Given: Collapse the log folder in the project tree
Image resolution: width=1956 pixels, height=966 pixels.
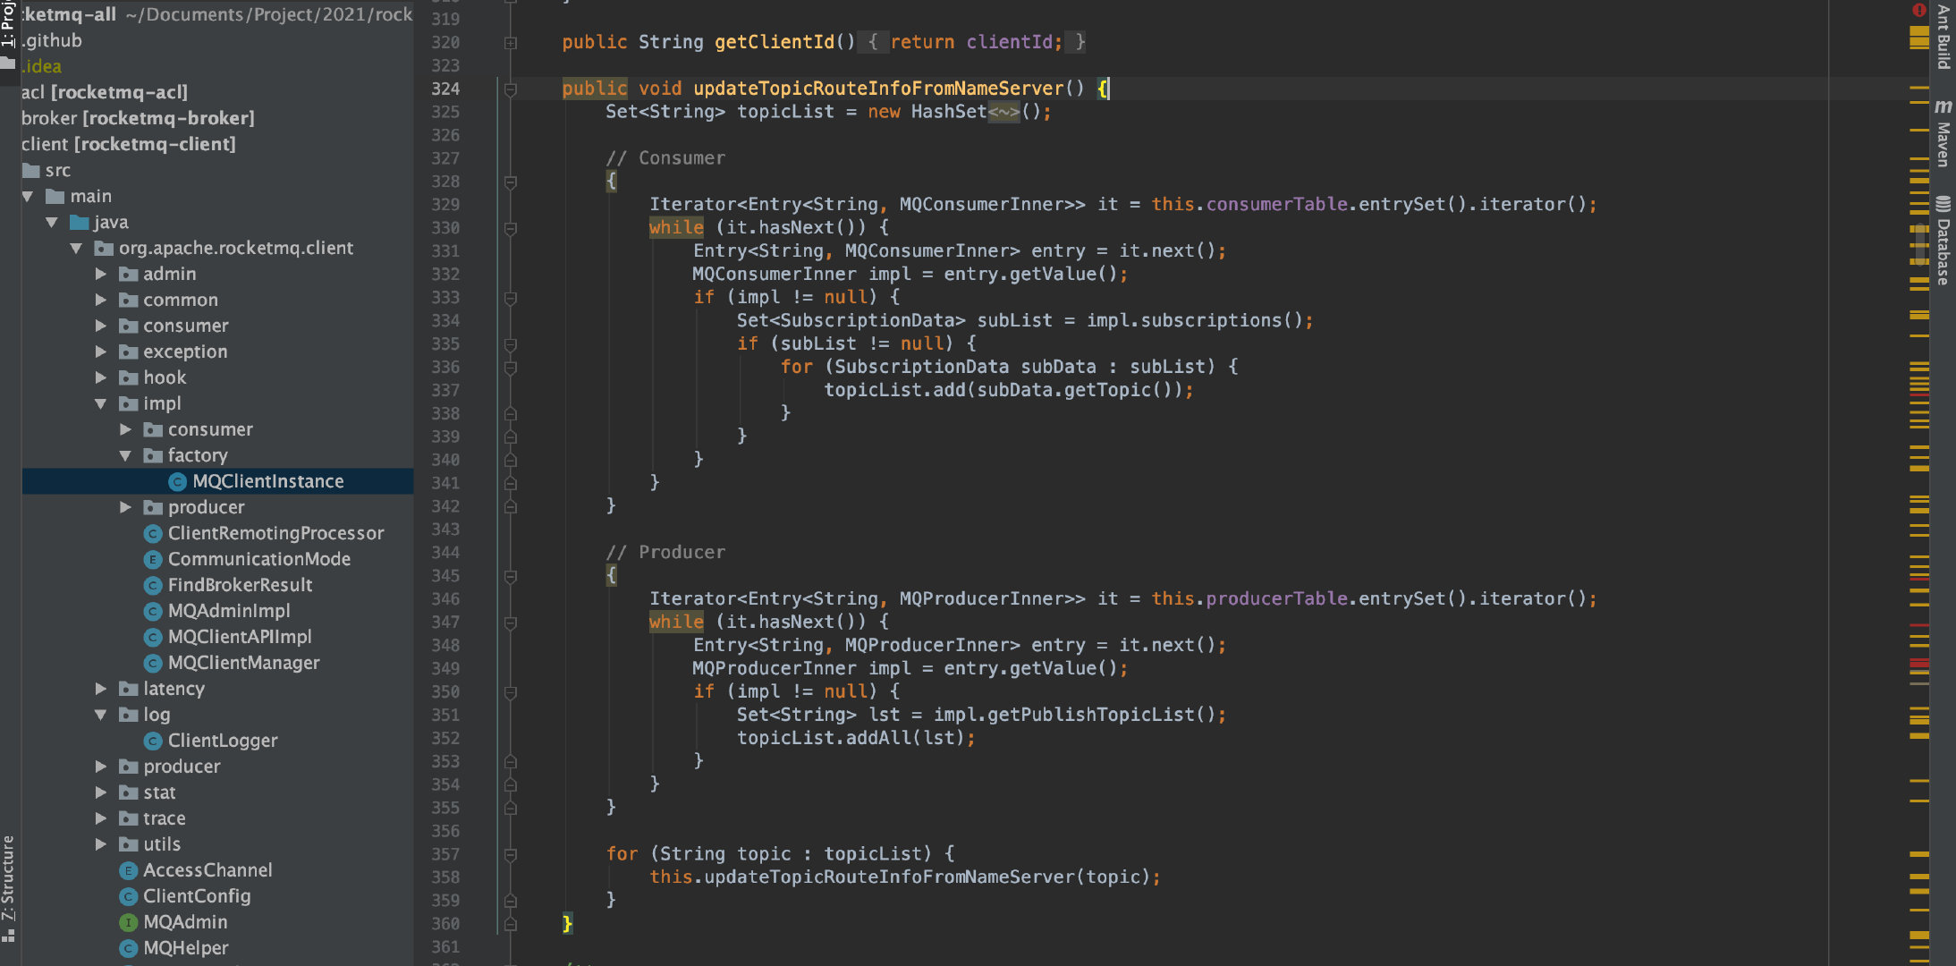Looking at the screenshot, I should click(101, 715).
